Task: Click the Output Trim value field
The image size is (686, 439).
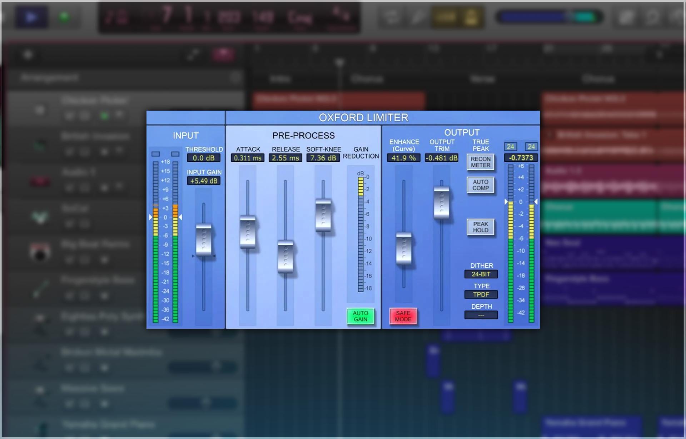Action: tap(442, 158)
